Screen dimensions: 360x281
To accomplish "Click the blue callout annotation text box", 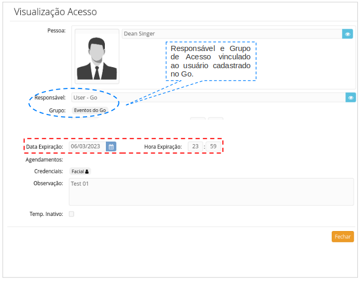I will click(211, 61).
